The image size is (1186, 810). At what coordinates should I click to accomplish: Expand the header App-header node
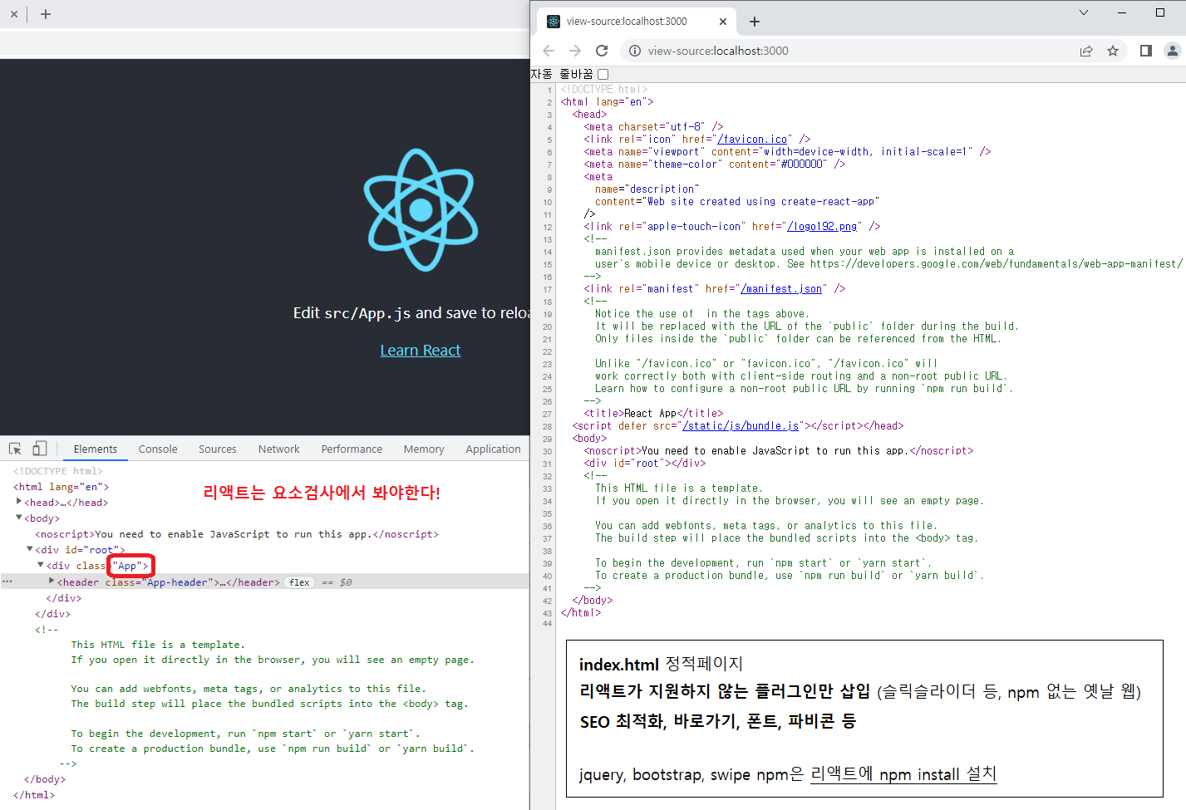[52, 582]
